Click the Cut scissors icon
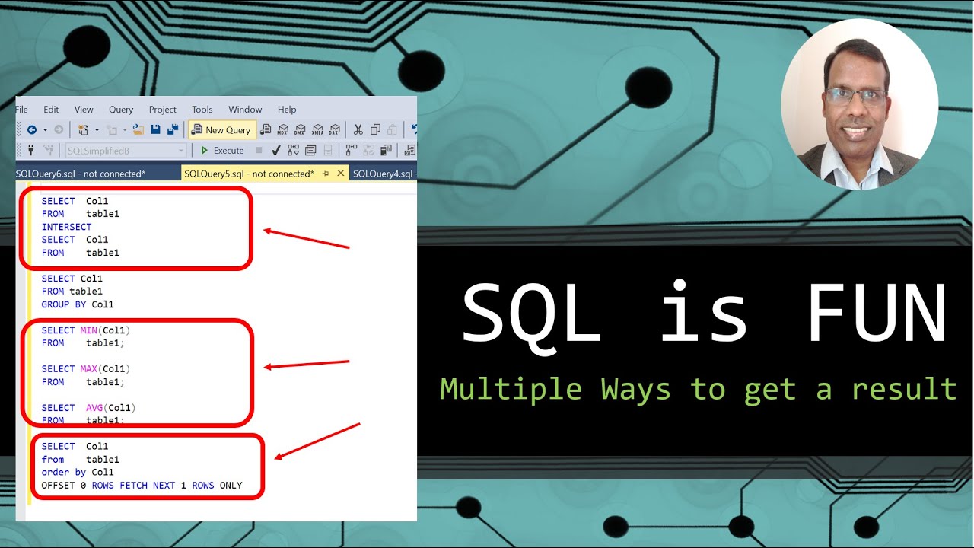Image resolution: width=974 pixels, height=548 pixels. (x=358, y=130)
